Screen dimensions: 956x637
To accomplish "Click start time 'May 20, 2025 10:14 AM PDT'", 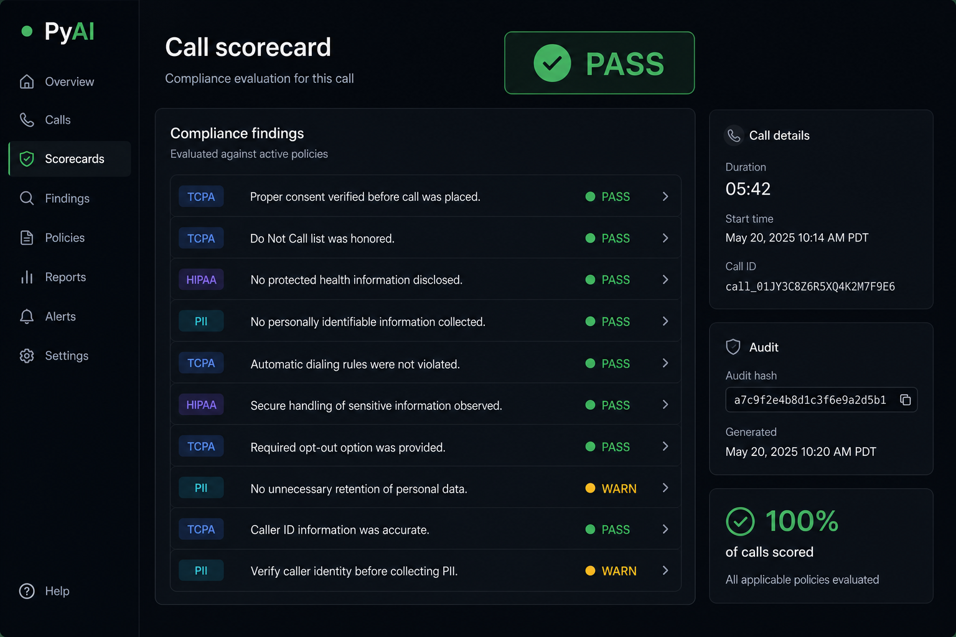I will coord(797,238).
